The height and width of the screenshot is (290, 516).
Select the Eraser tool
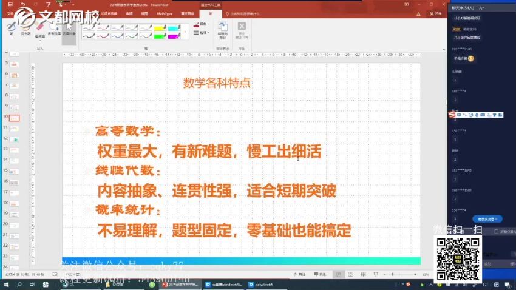[x=39, y=29]
